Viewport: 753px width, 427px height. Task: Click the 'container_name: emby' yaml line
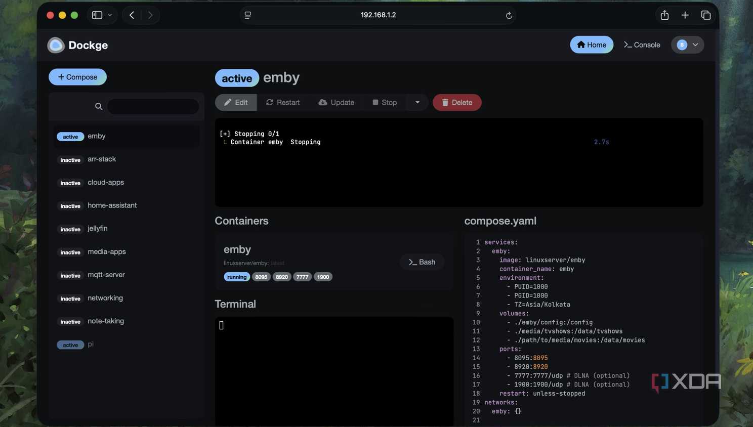[536, 269]
